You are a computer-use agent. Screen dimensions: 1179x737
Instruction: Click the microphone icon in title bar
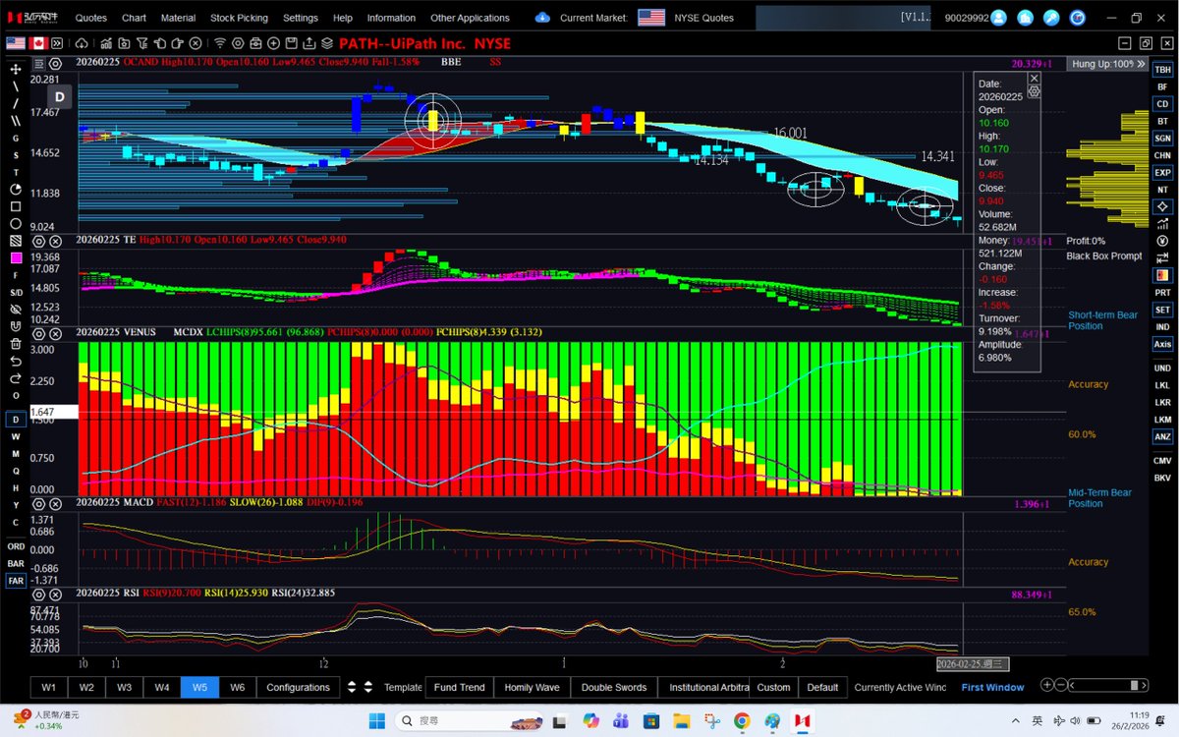(1051, 18)
